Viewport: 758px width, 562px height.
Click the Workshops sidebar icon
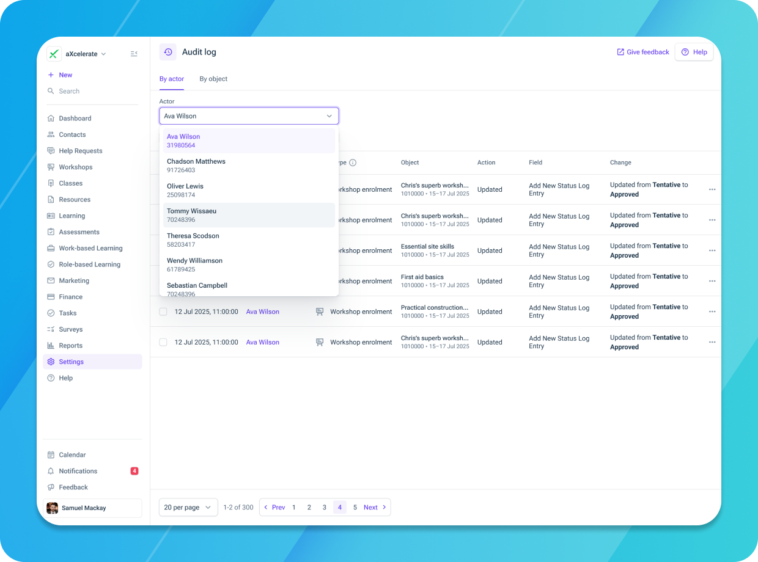click(51, 167)
